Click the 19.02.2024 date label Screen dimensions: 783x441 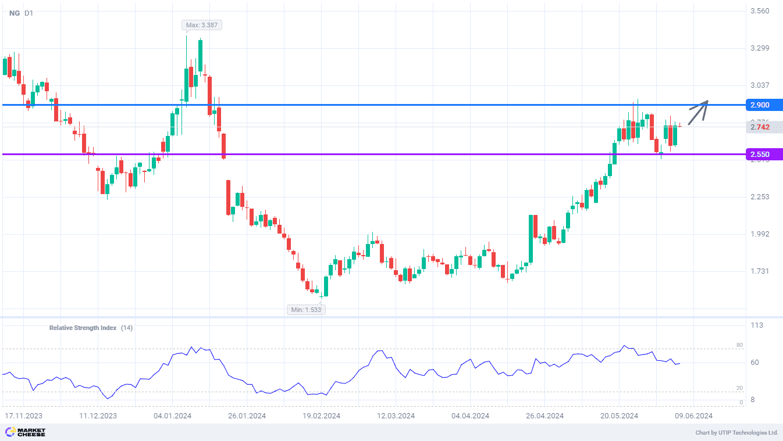click(x=321, y=416)
